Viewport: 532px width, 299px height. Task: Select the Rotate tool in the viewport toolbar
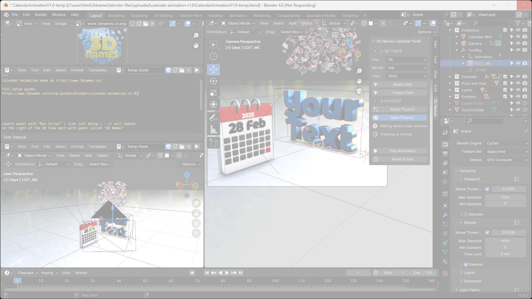pyautogui.click(x=214, y=80)
